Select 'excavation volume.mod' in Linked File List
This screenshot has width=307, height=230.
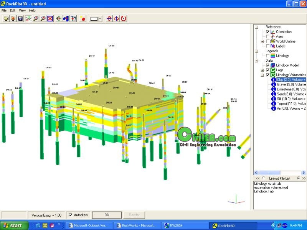[x=271, y=187]
